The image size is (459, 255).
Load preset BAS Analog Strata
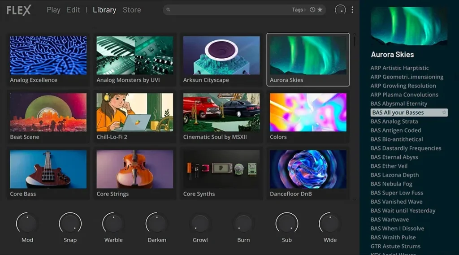(x=394, y=121)
